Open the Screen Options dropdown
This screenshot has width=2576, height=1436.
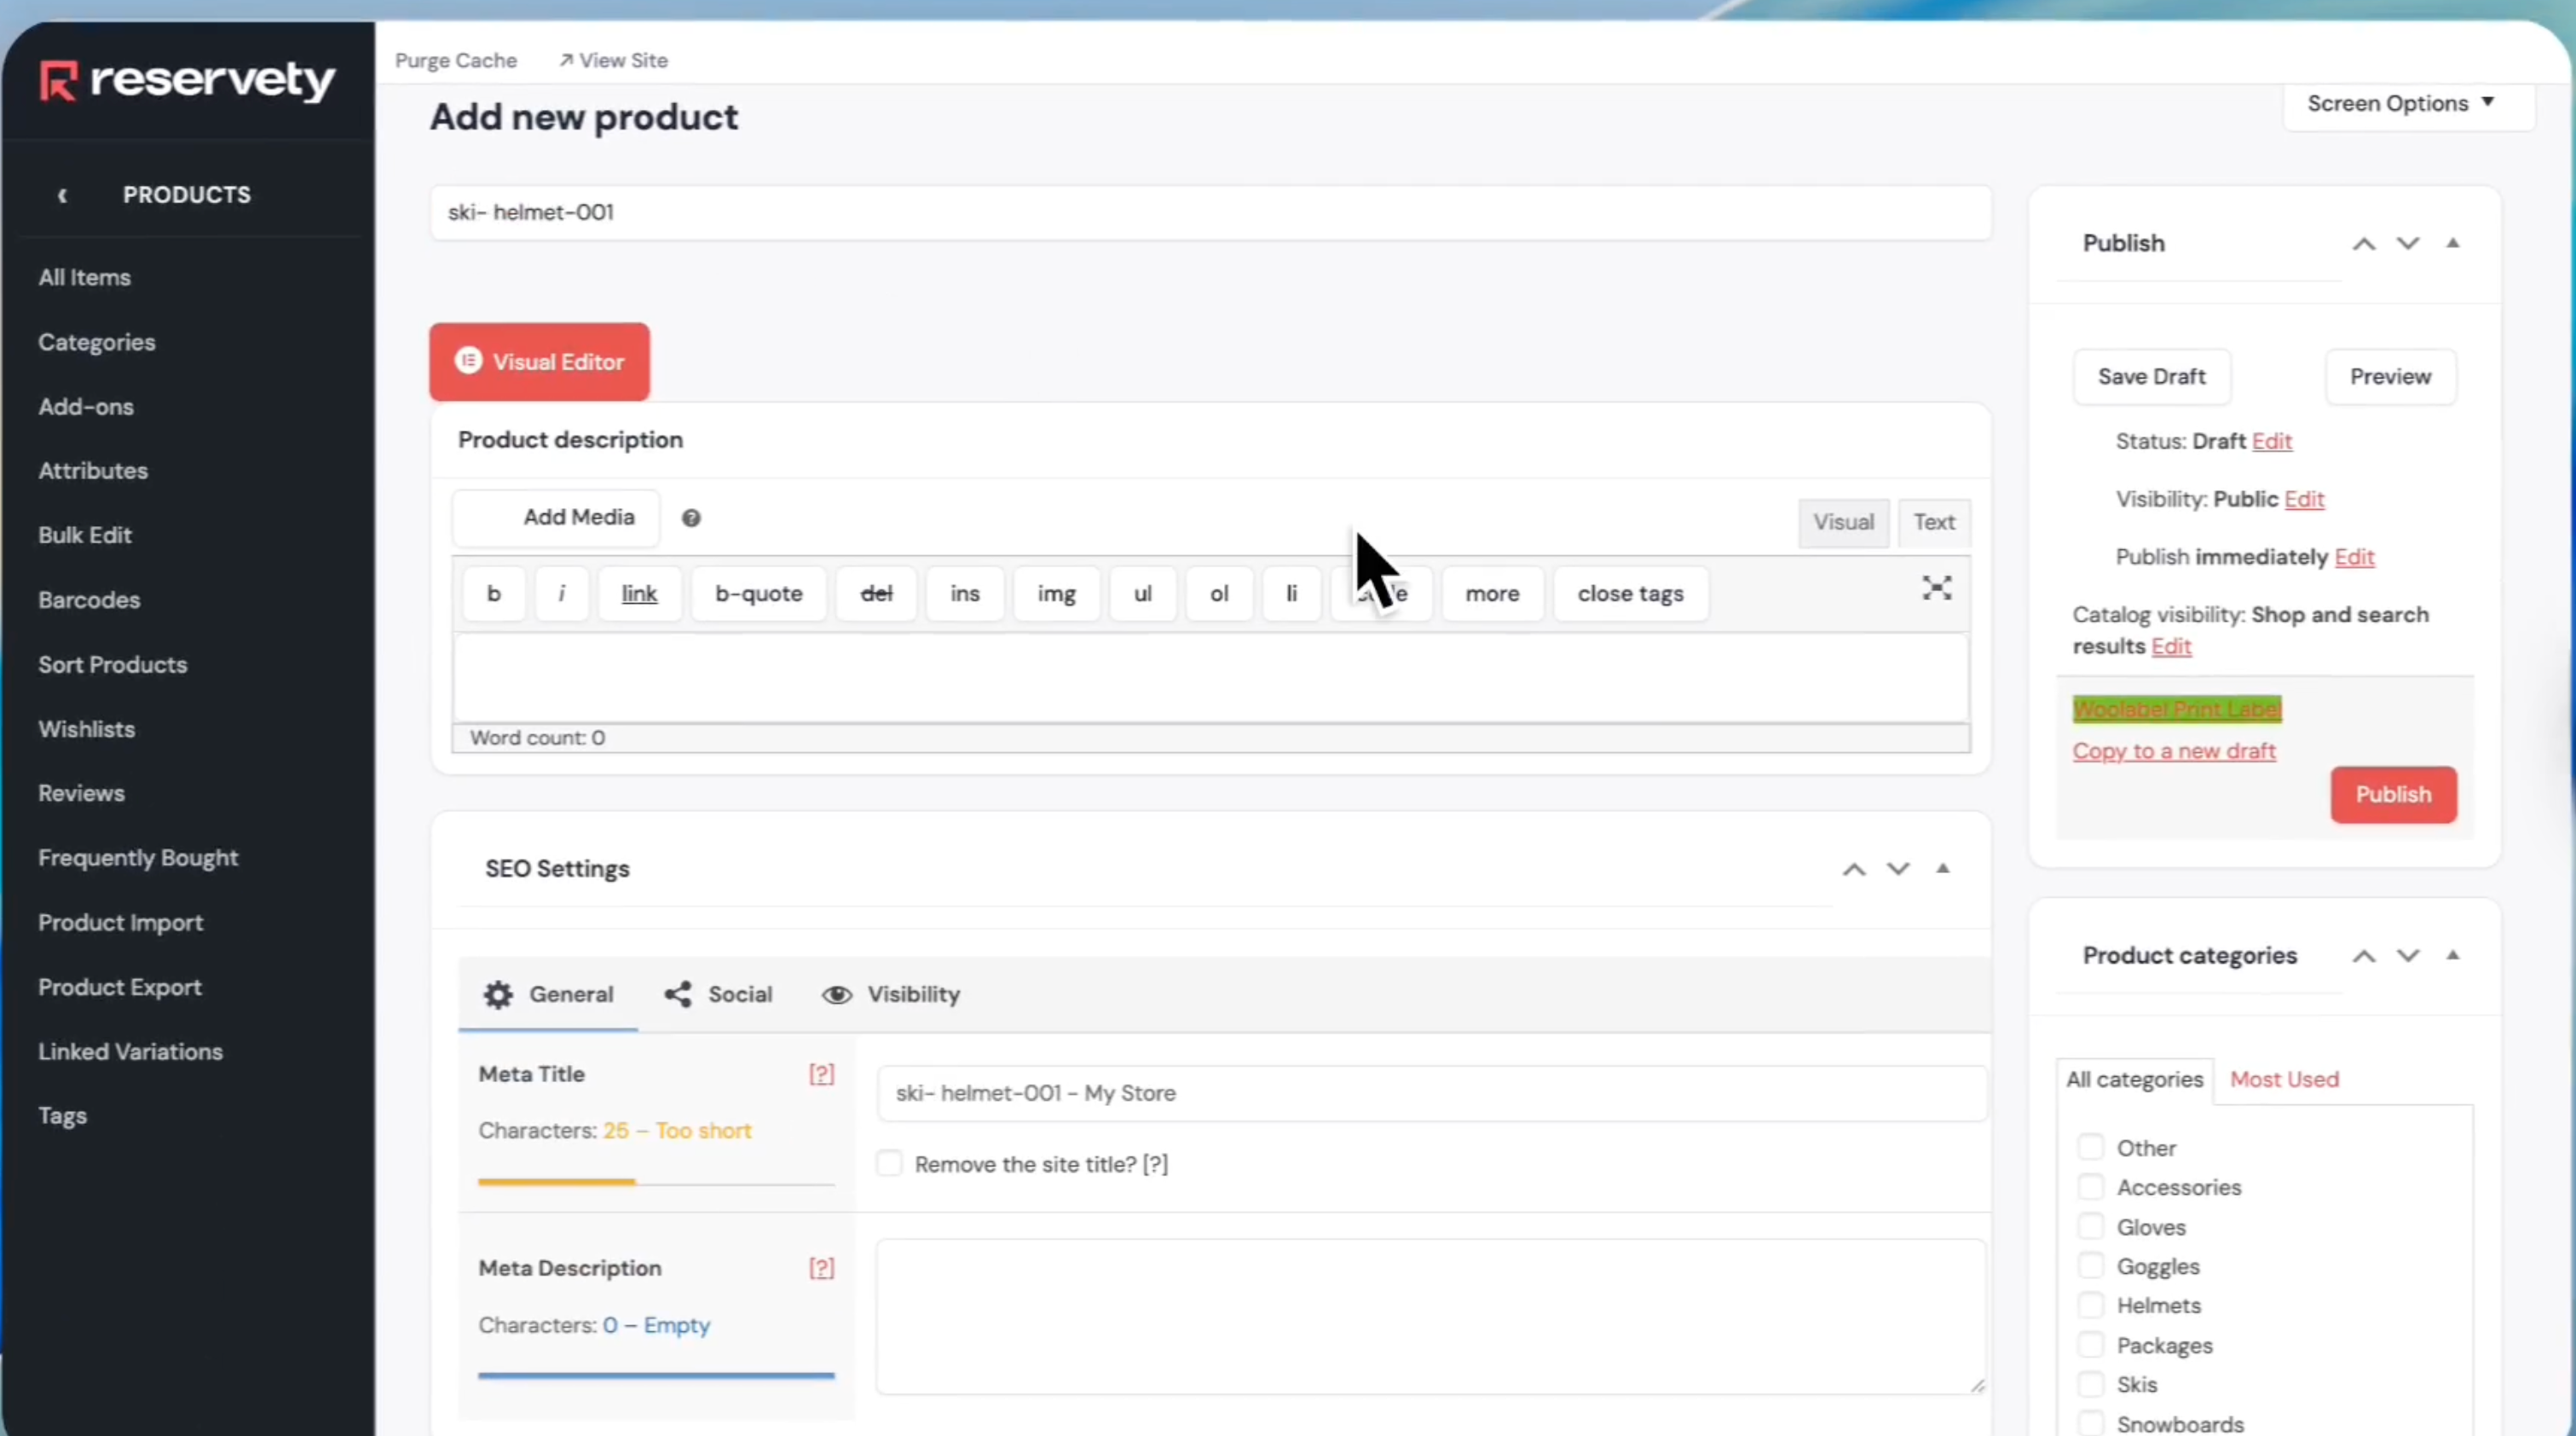point(2400,104)
